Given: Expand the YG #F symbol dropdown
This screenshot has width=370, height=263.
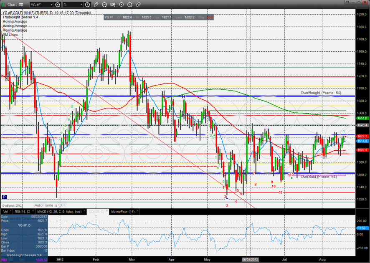Looking at the screenshot, I should tap(51, 5).
